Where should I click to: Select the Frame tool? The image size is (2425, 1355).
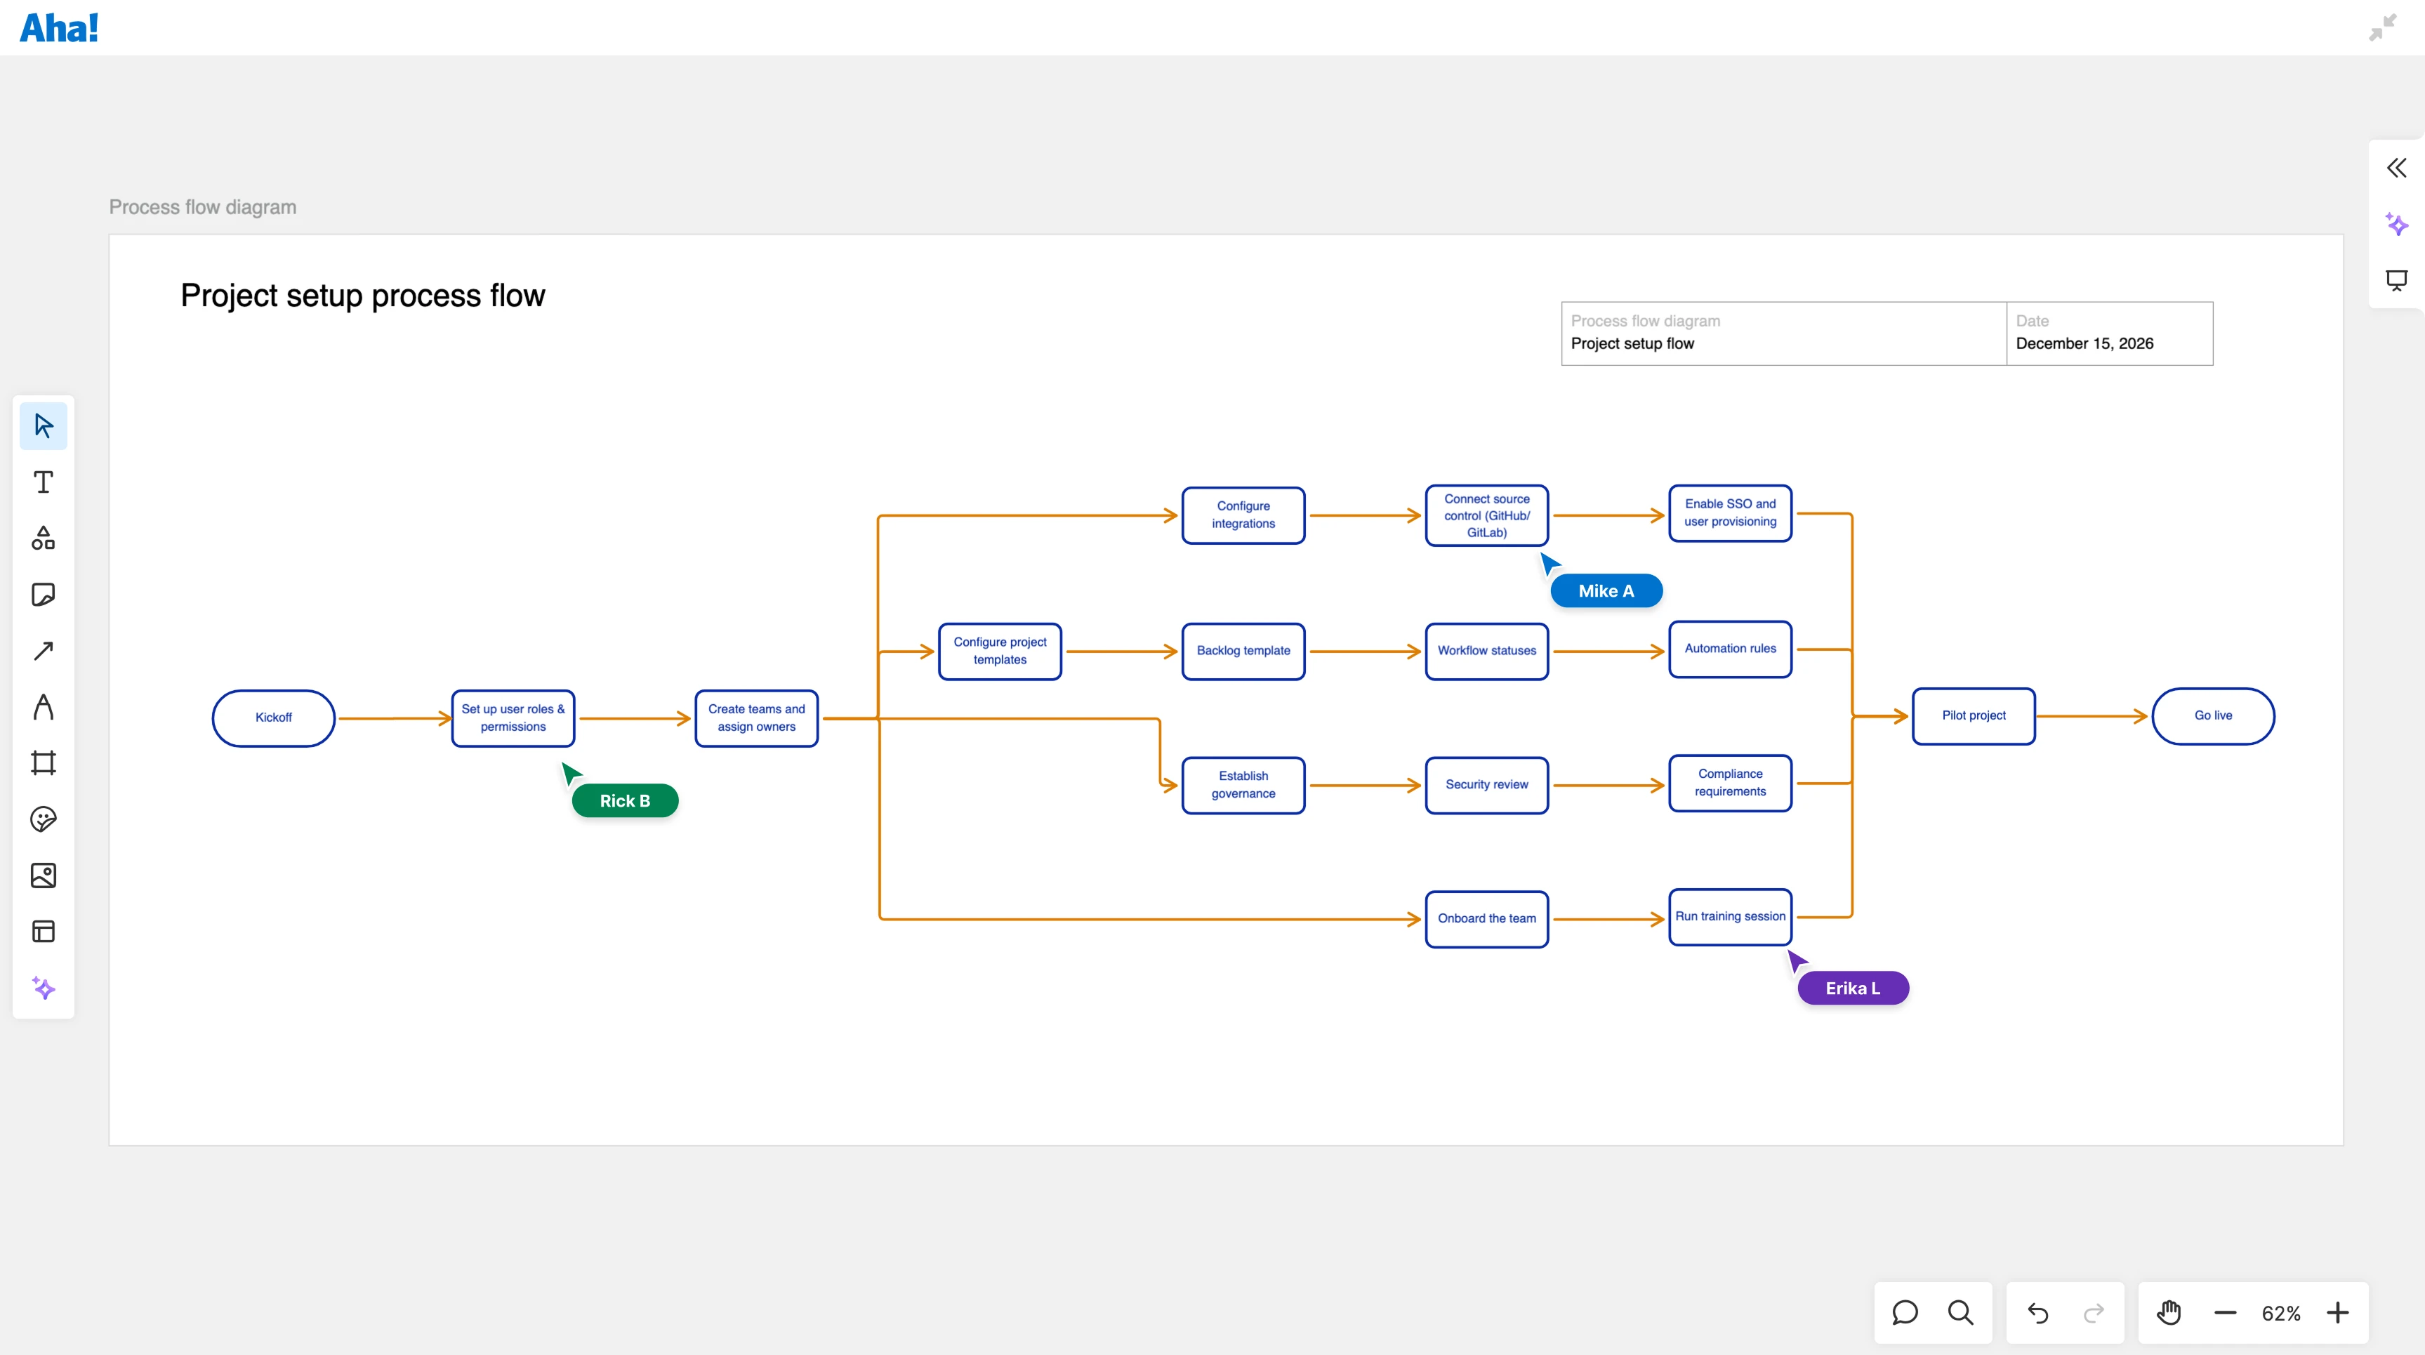point(44,762)
